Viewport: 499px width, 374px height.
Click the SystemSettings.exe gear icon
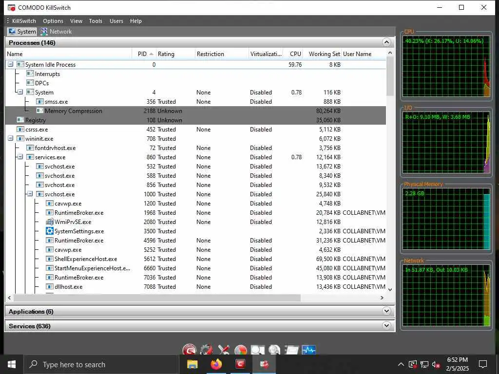point(49,231)
